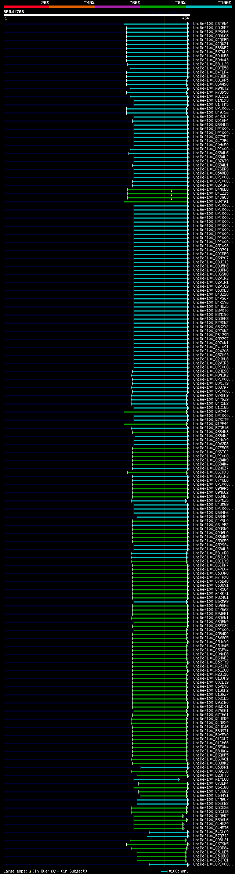Select label UniRef100_B9MUE8
This screenshot has height=874, width=235.
[211, 56]
